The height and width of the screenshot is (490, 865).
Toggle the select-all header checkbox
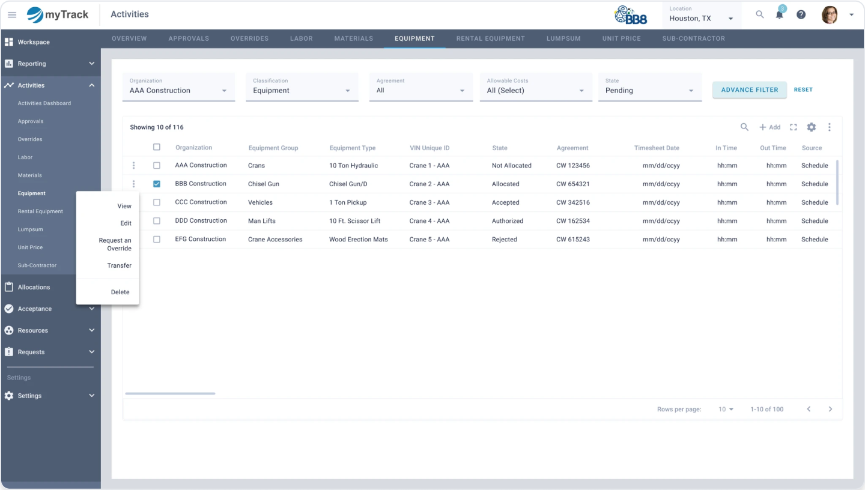coord(157,147)
